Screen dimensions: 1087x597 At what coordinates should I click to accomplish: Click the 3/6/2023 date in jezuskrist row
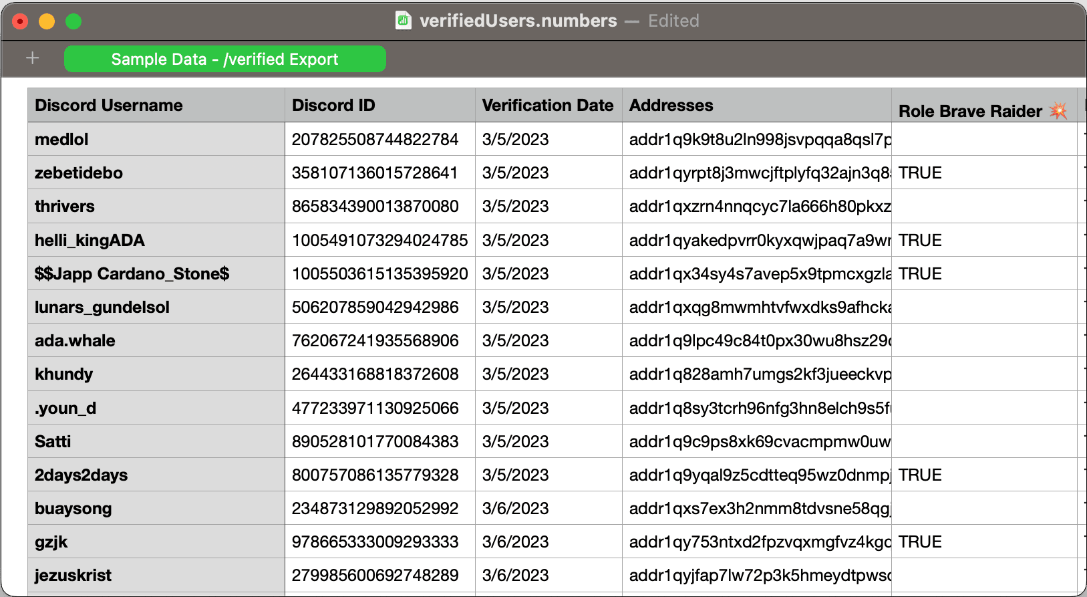[515, 575]
